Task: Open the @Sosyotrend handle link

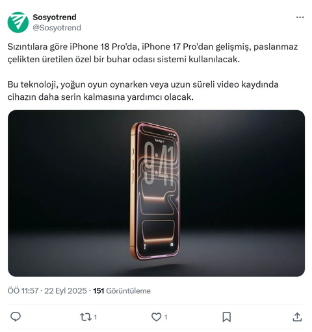Action: tap(57, 28)
